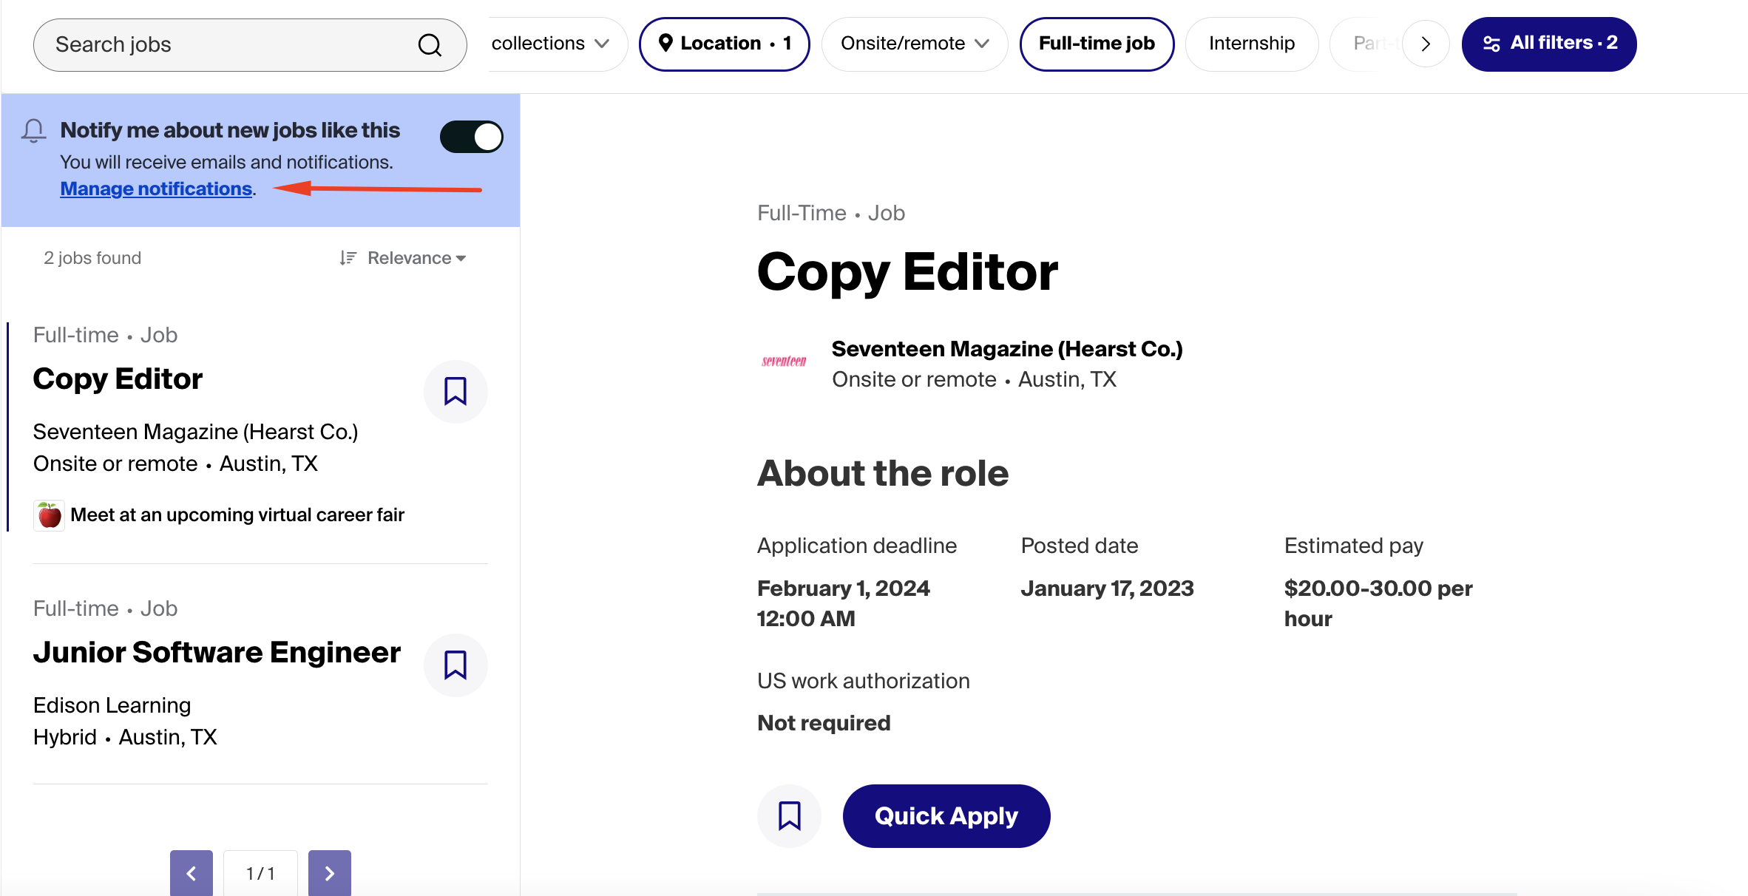Viewport: 1748px width, 896px height.
Task: Select the Edison Learning company name
Action: pos(112,705)
